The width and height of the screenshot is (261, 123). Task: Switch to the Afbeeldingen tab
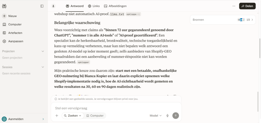[x=115, y=6]
